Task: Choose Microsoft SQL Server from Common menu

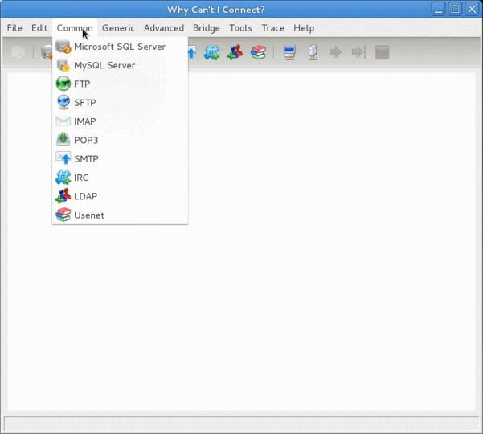Action: [120, 47]
